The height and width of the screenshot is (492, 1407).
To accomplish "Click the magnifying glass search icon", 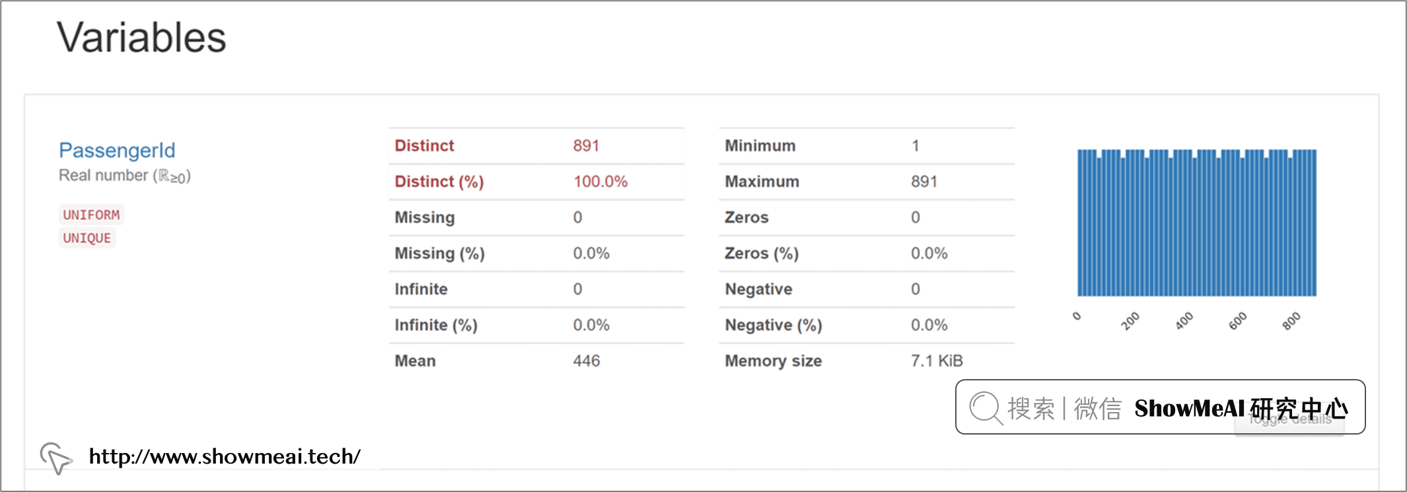I will tap(986, 407).
